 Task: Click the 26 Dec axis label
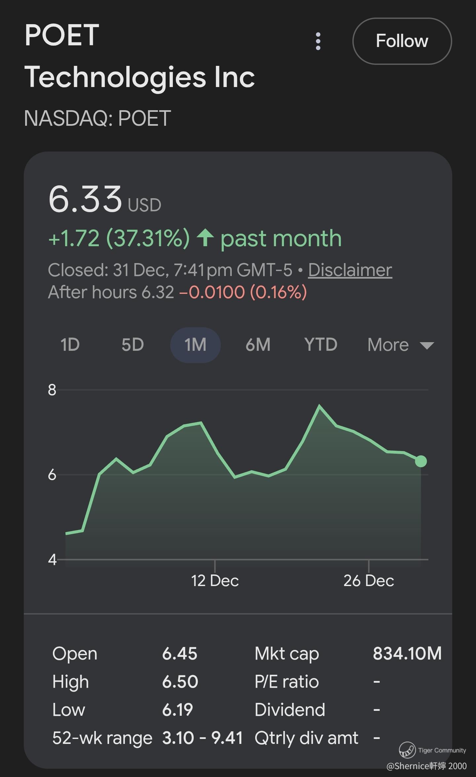click(x=369, y=581)
